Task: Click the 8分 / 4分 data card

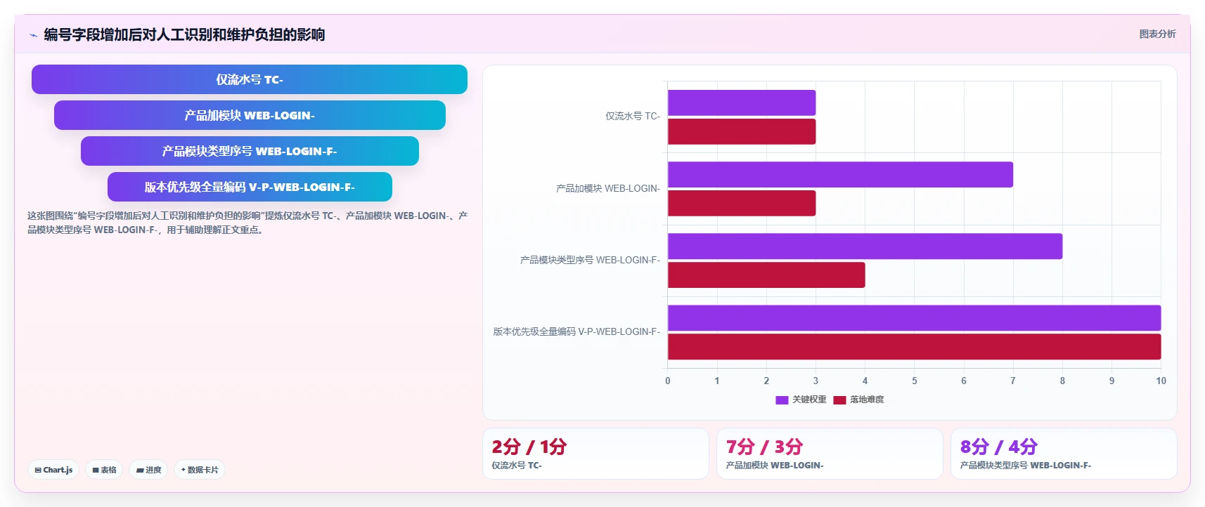Action: coord(1064,454)
